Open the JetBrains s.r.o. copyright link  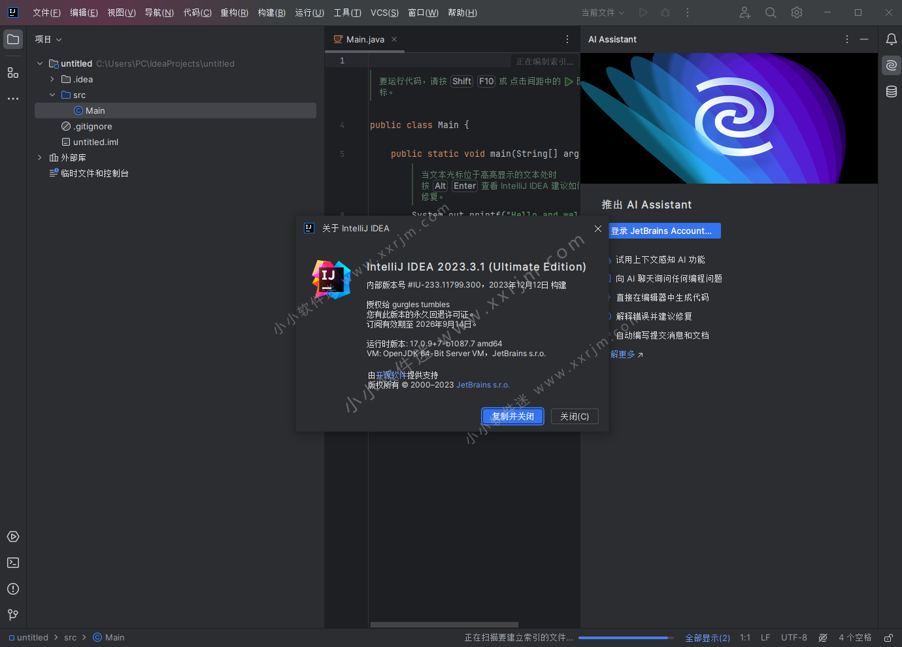(x=483, y=385)
